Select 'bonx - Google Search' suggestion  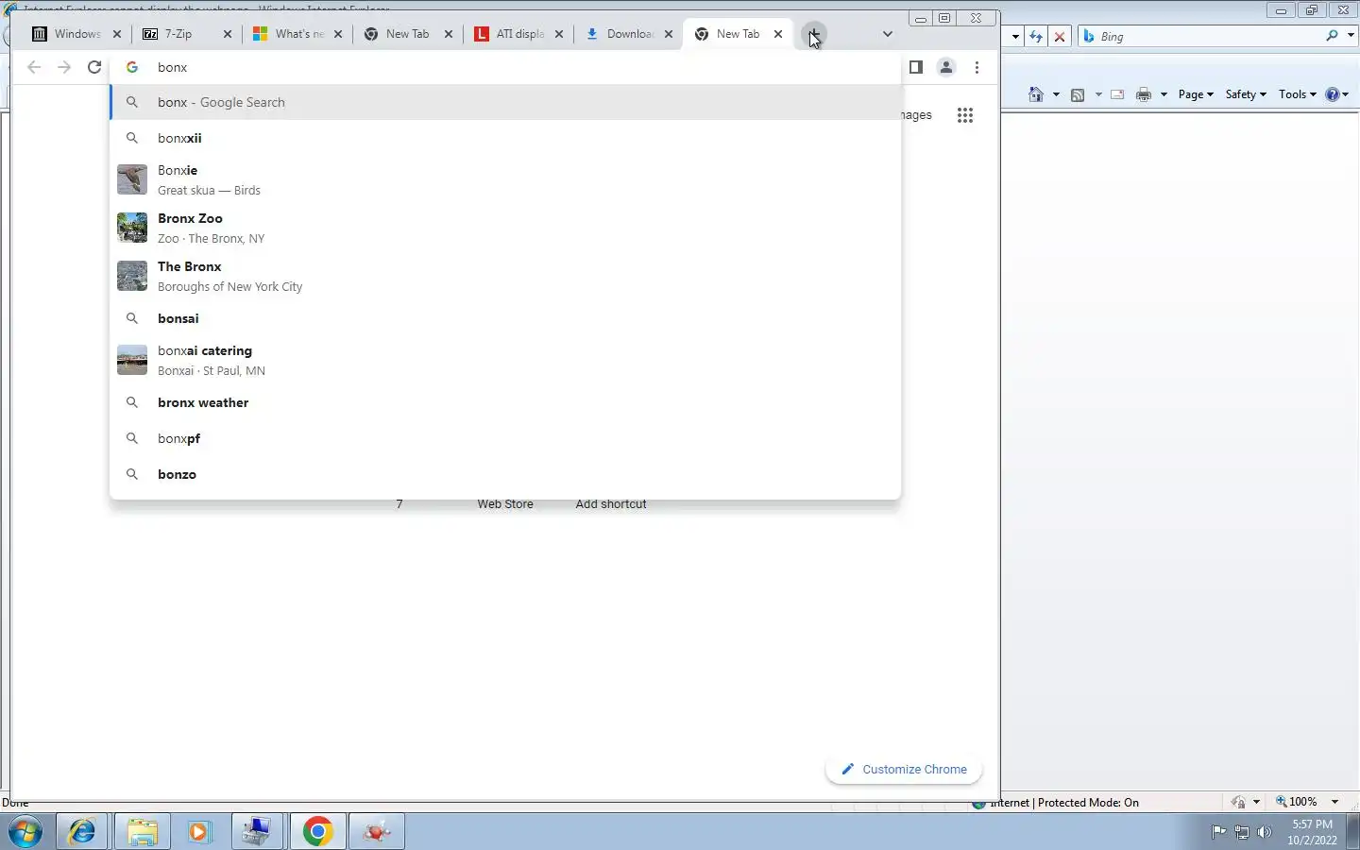(505, 102)
